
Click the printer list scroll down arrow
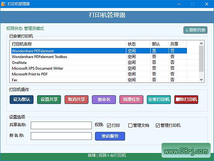tap(201, 79)
